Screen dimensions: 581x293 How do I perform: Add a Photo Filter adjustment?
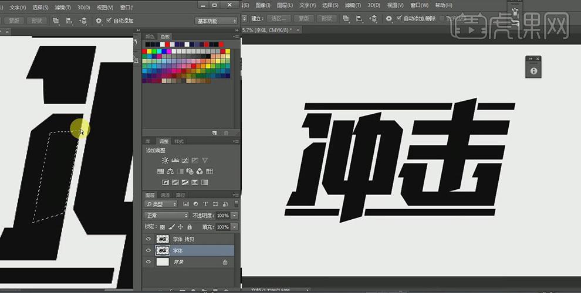tap(190, 171)
